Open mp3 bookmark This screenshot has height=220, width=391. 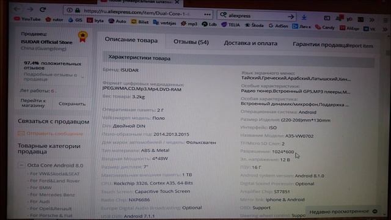click(x=189, y=24)
